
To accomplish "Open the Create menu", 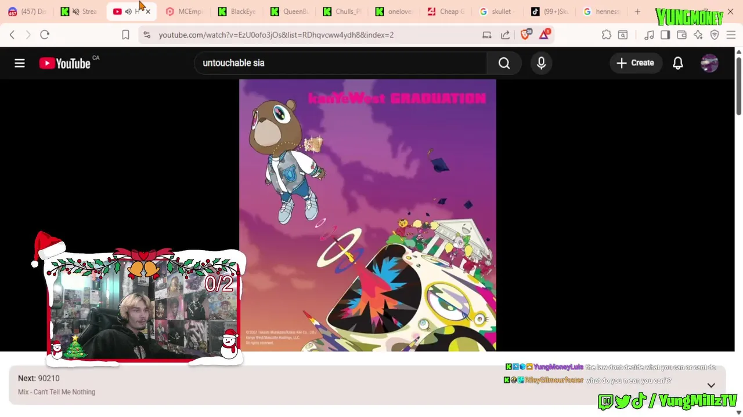I will [635, 63].
